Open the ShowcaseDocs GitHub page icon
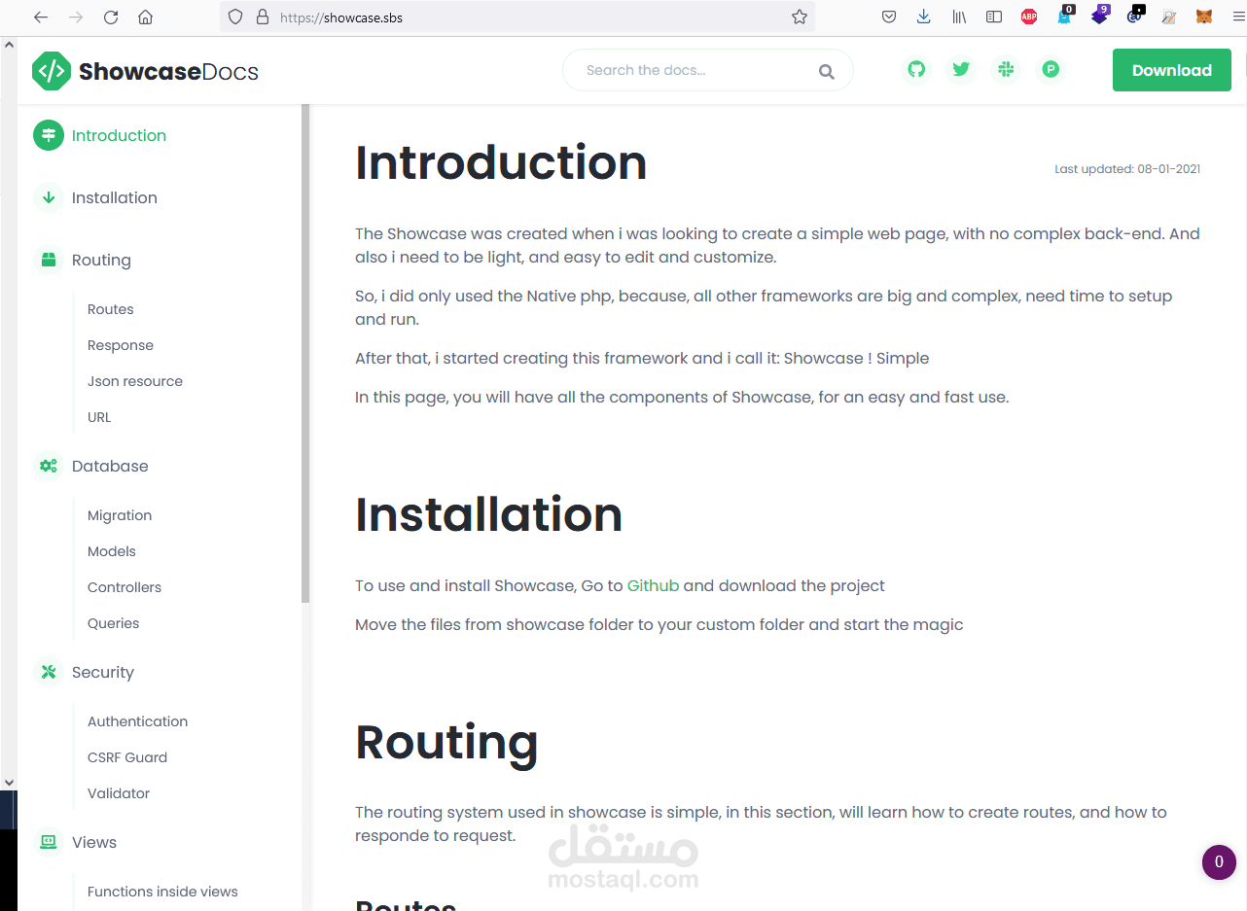This screenshot has width=1247, height=911. tap(916, 69)
